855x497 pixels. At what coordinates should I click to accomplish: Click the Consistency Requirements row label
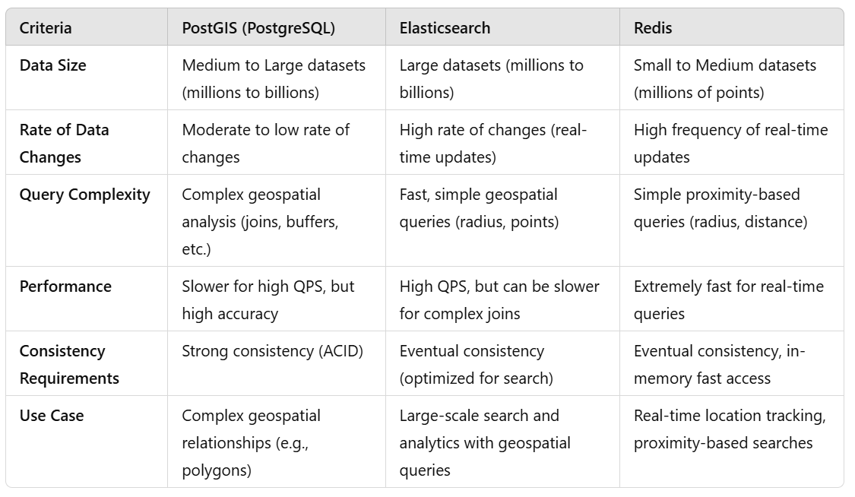point(69,365)
